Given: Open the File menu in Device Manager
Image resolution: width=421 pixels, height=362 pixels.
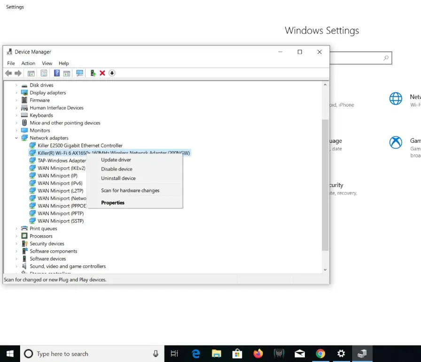Looking at the screenshot, I should pyautogui.click(x=11, y=63).
